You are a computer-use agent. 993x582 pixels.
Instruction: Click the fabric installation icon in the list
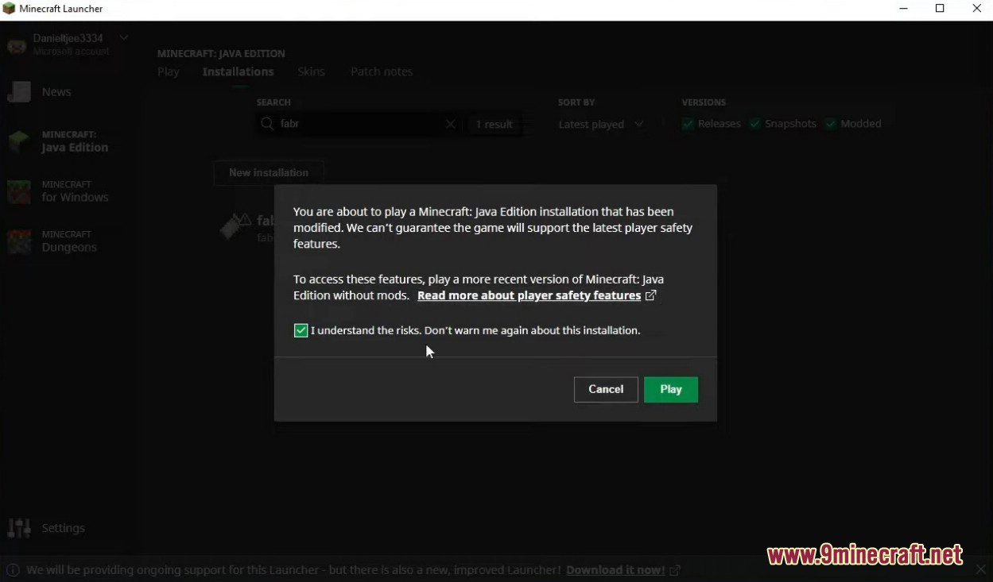tap(236, 226)
